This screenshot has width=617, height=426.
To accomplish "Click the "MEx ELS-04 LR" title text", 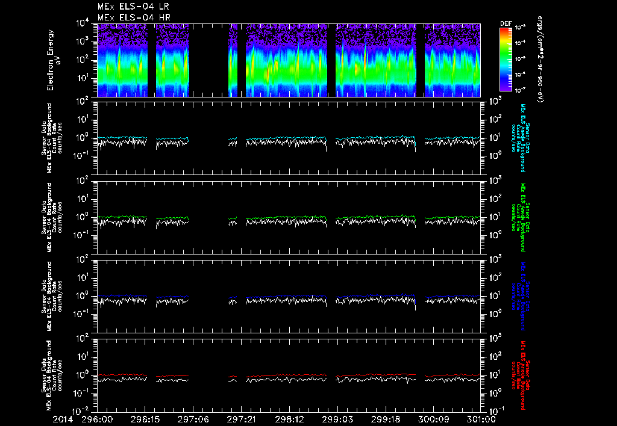I will click(133, 7).
